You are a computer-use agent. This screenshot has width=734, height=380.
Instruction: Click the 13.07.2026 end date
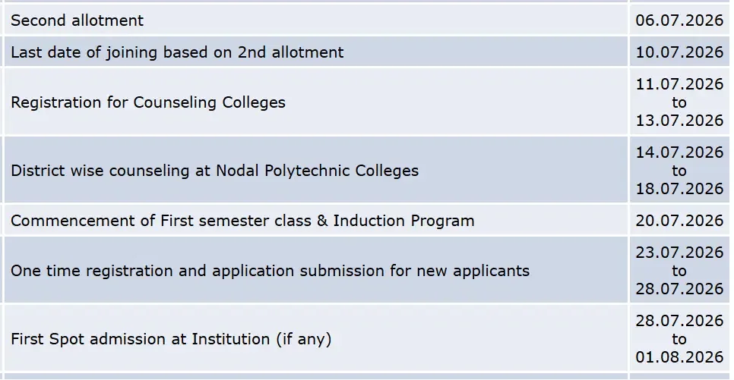click(x=679, y=121)
